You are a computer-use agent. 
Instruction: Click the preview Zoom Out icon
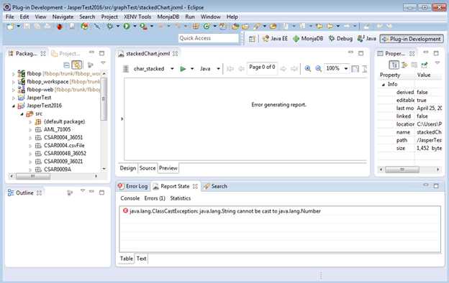(319, 69)
